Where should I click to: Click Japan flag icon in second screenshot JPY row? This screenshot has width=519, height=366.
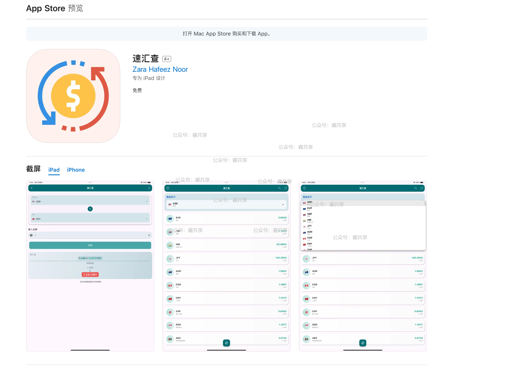pyautogui.click(x=170, y=259)
